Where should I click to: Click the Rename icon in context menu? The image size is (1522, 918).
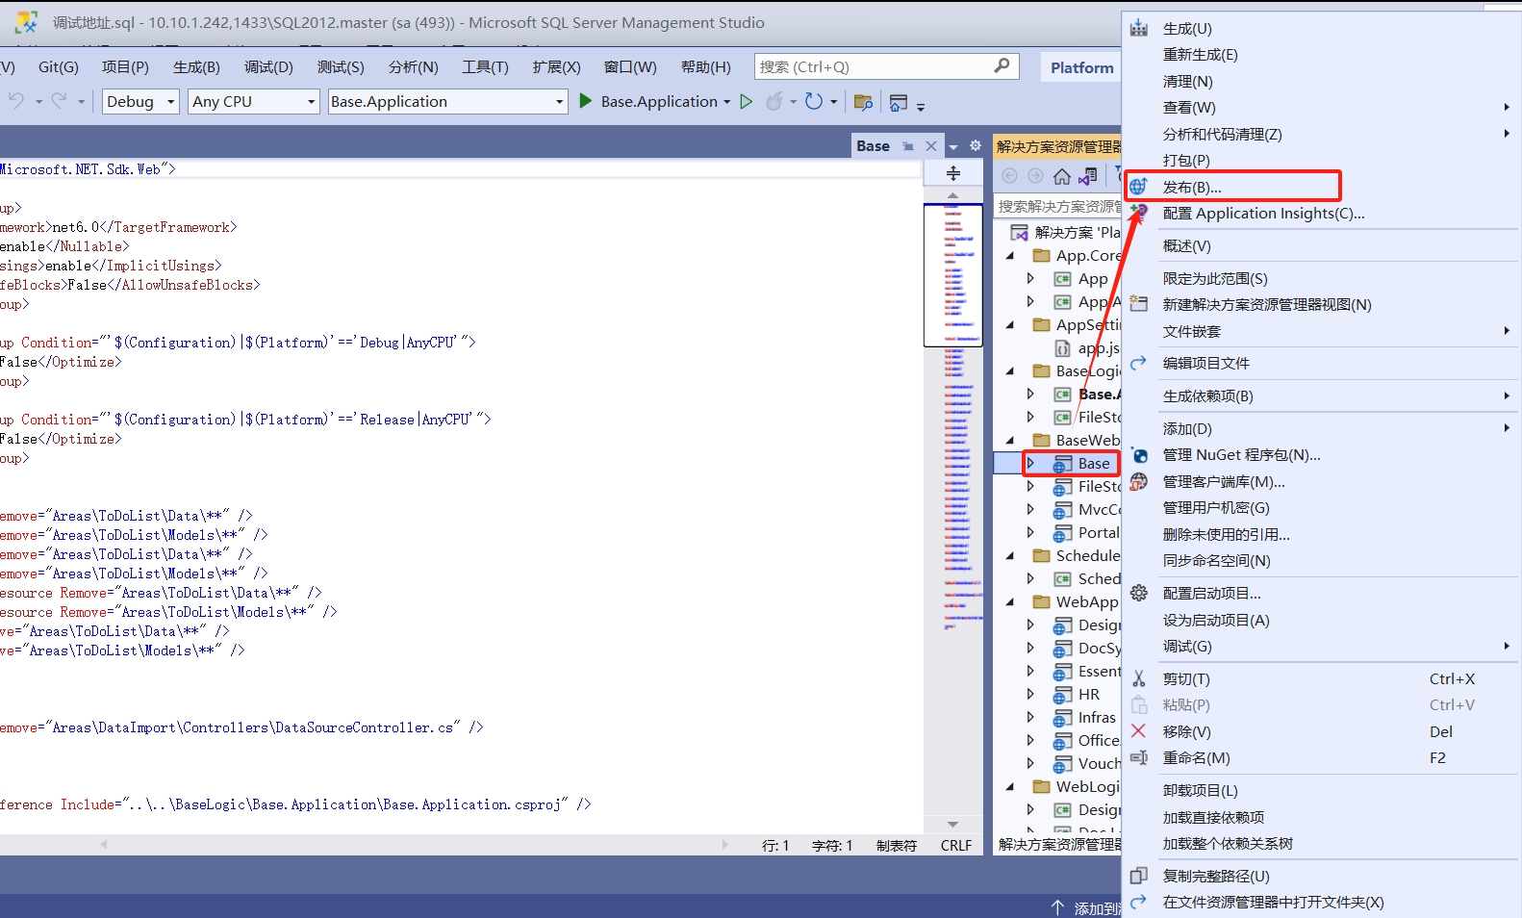pos(1138,757)
